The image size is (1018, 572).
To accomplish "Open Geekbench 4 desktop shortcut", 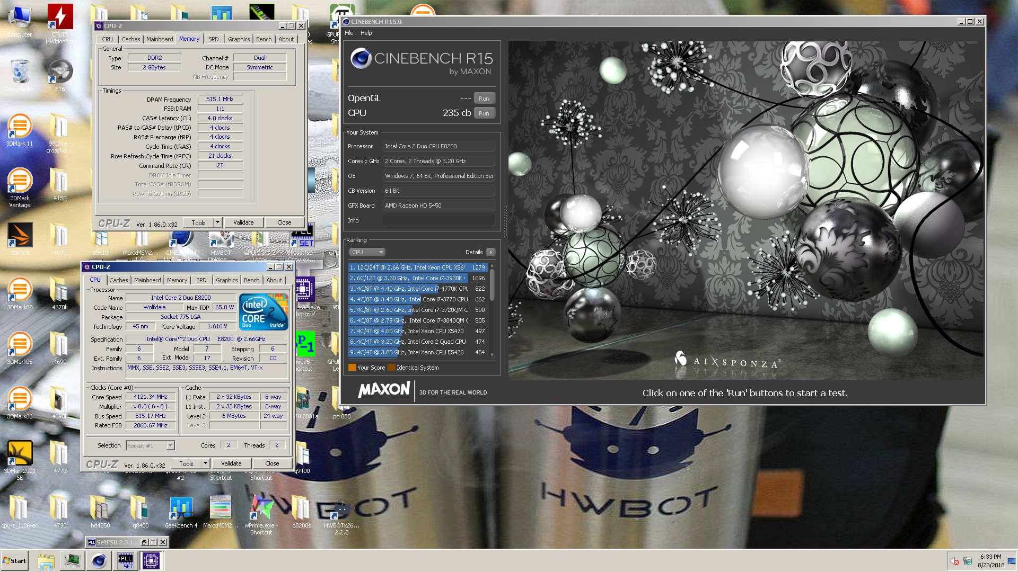I will 181,512.
